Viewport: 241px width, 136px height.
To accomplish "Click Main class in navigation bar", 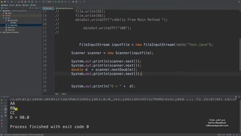I will (33, 5).
